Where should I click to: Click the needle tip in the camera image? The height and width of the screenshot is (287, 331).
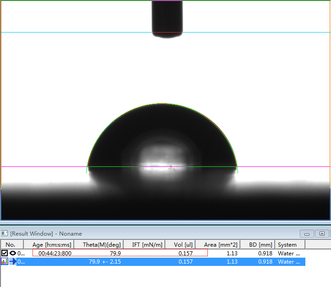coord(167,34)
